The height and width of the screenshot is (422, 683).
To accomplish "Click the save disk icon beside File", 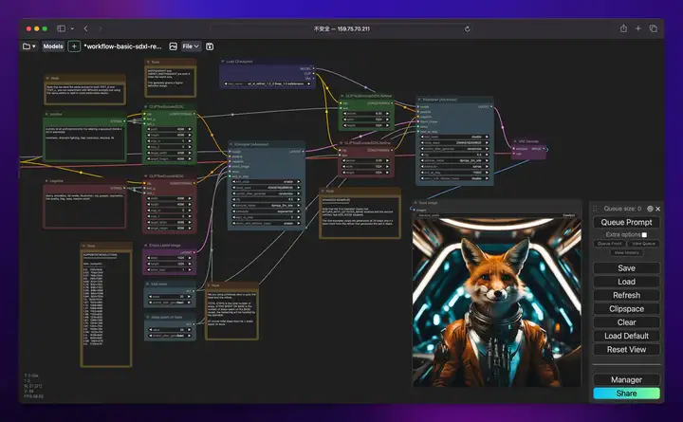I will tap(210, 46).
